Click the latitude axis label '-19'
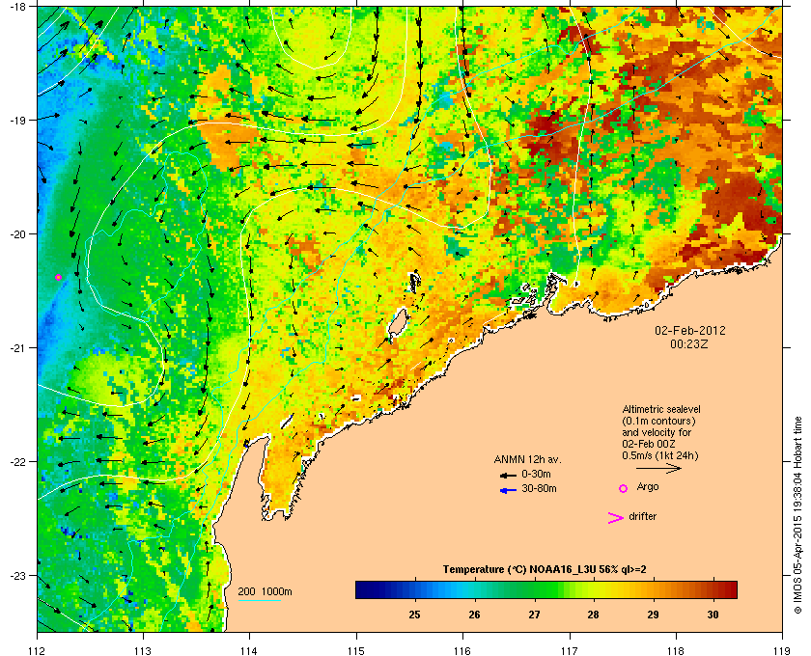 18,121
